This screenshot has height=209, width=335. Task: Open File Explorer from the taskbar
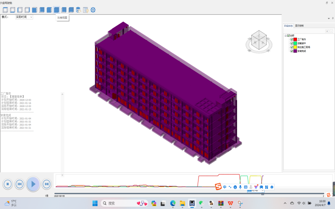(182, 203)
